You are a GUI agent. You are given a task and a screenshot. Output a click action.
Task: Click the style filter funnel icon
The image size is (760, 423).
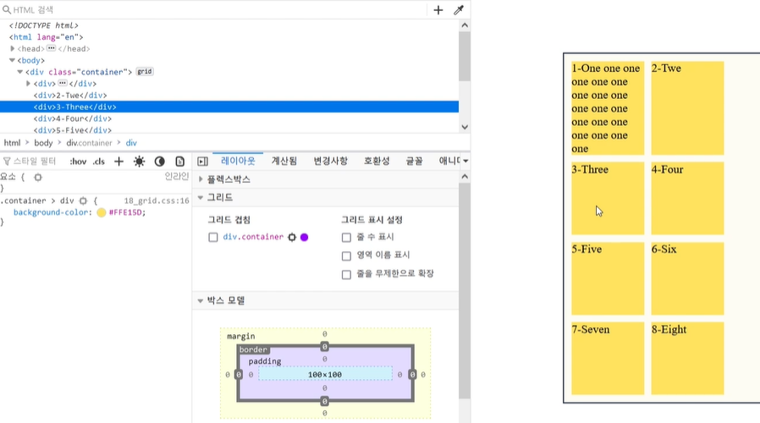pyautogui.click(x=7, y=162)
